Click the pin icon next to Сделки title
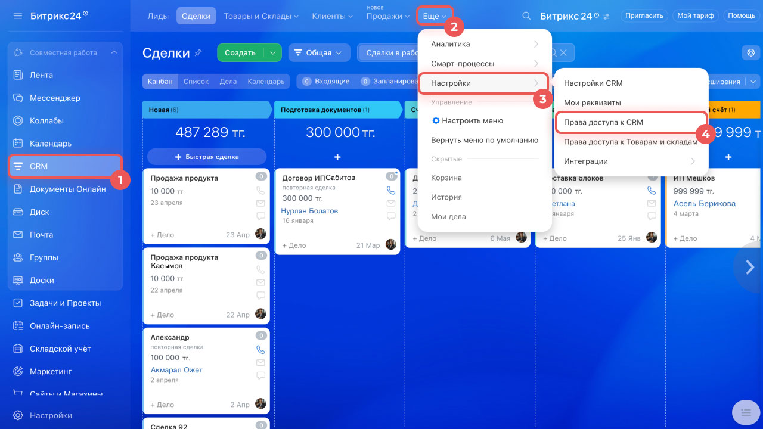This screenshot has width=763, height=429. (x=198, y=53)
